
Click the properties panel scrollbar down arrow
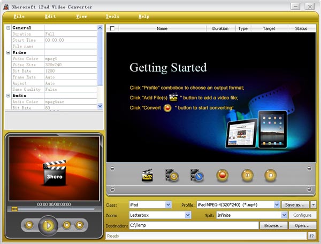tap(100, 106)
